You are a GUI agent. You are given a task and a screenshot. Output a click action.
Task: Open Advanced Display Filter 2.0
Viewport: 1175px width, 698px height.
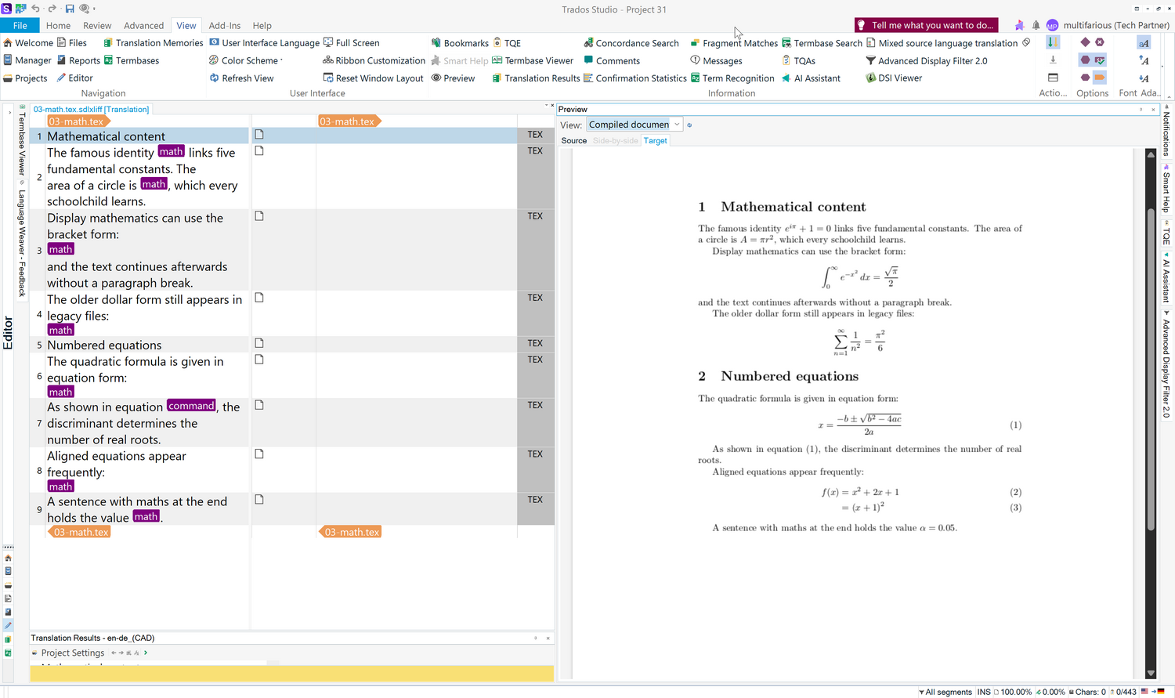pos(927,60)
